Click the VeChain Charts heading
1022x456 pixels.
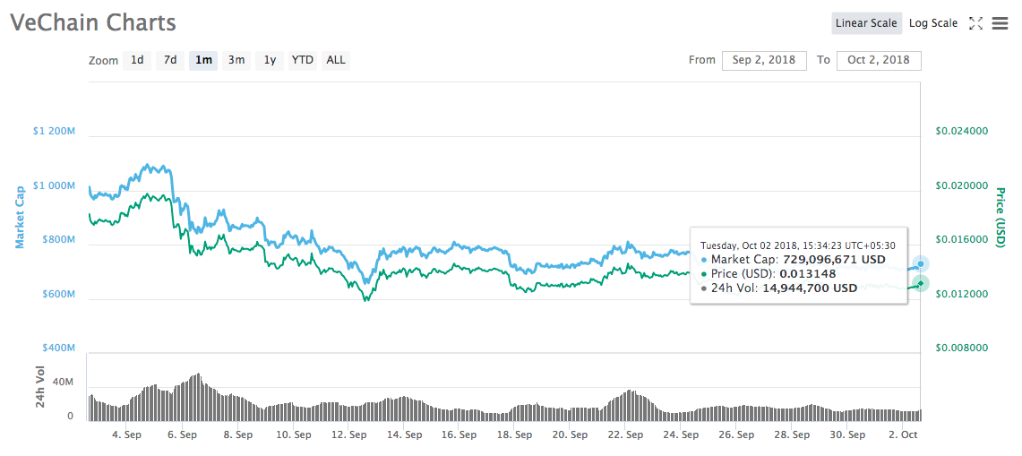[x=92, y=22]
